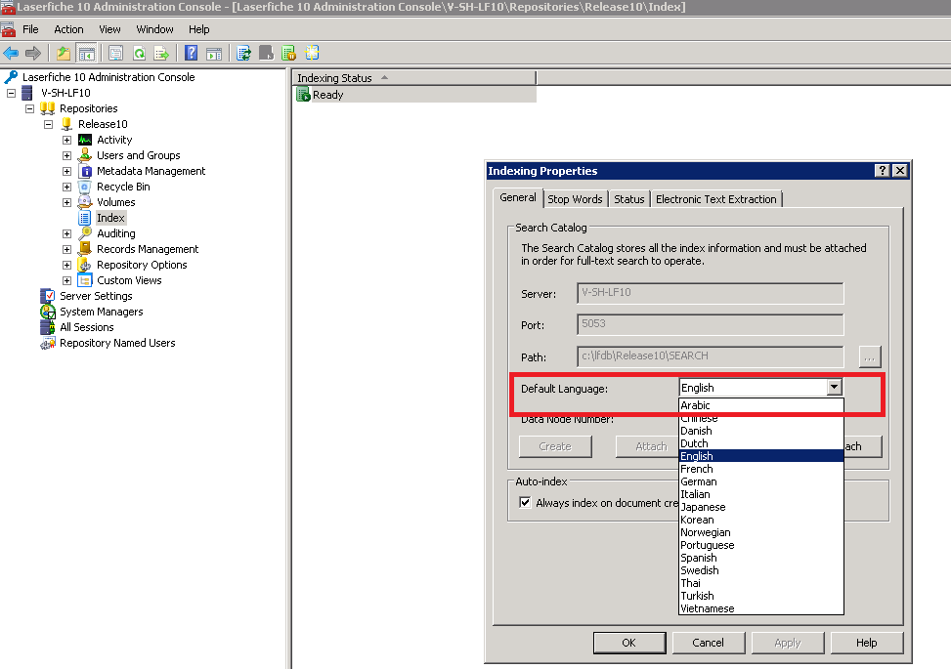Expand the Records Management node
The image size is (951, 669).
66,249
